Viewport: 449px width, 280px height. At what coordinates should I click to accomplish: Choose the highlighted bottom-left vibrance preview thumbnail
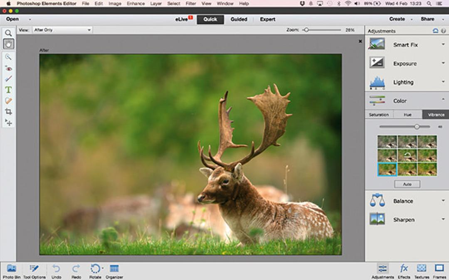(387, 169)
